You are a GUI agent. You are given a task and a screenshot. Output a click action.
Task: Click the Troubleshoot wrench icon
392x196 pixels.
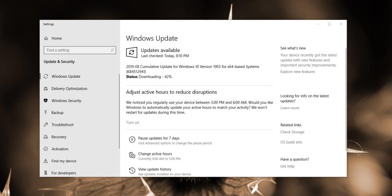[x=46, y=125]
